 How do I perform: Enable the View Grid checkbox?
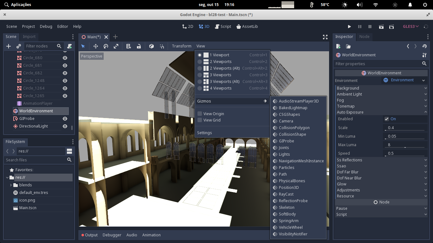[x=200, y=120]
